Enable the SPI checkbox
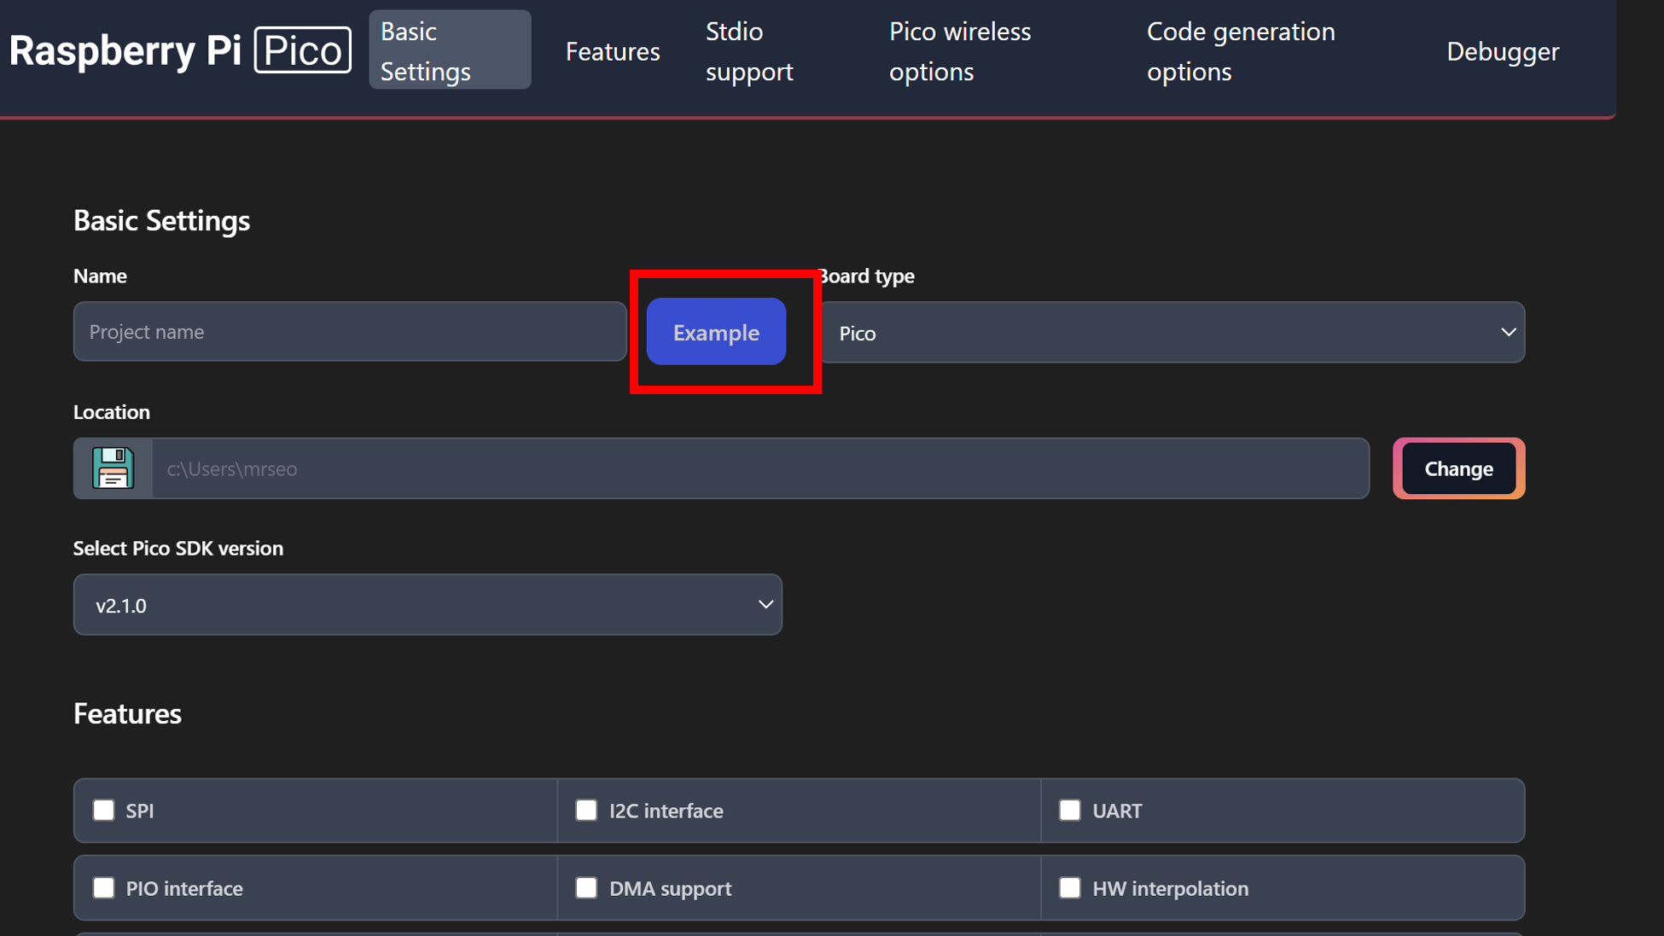 click(104, 810)
